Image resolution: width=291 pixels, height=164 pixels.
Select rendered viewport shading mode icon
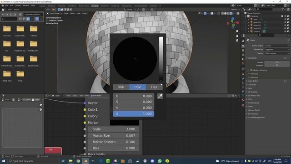click(231, 13)
